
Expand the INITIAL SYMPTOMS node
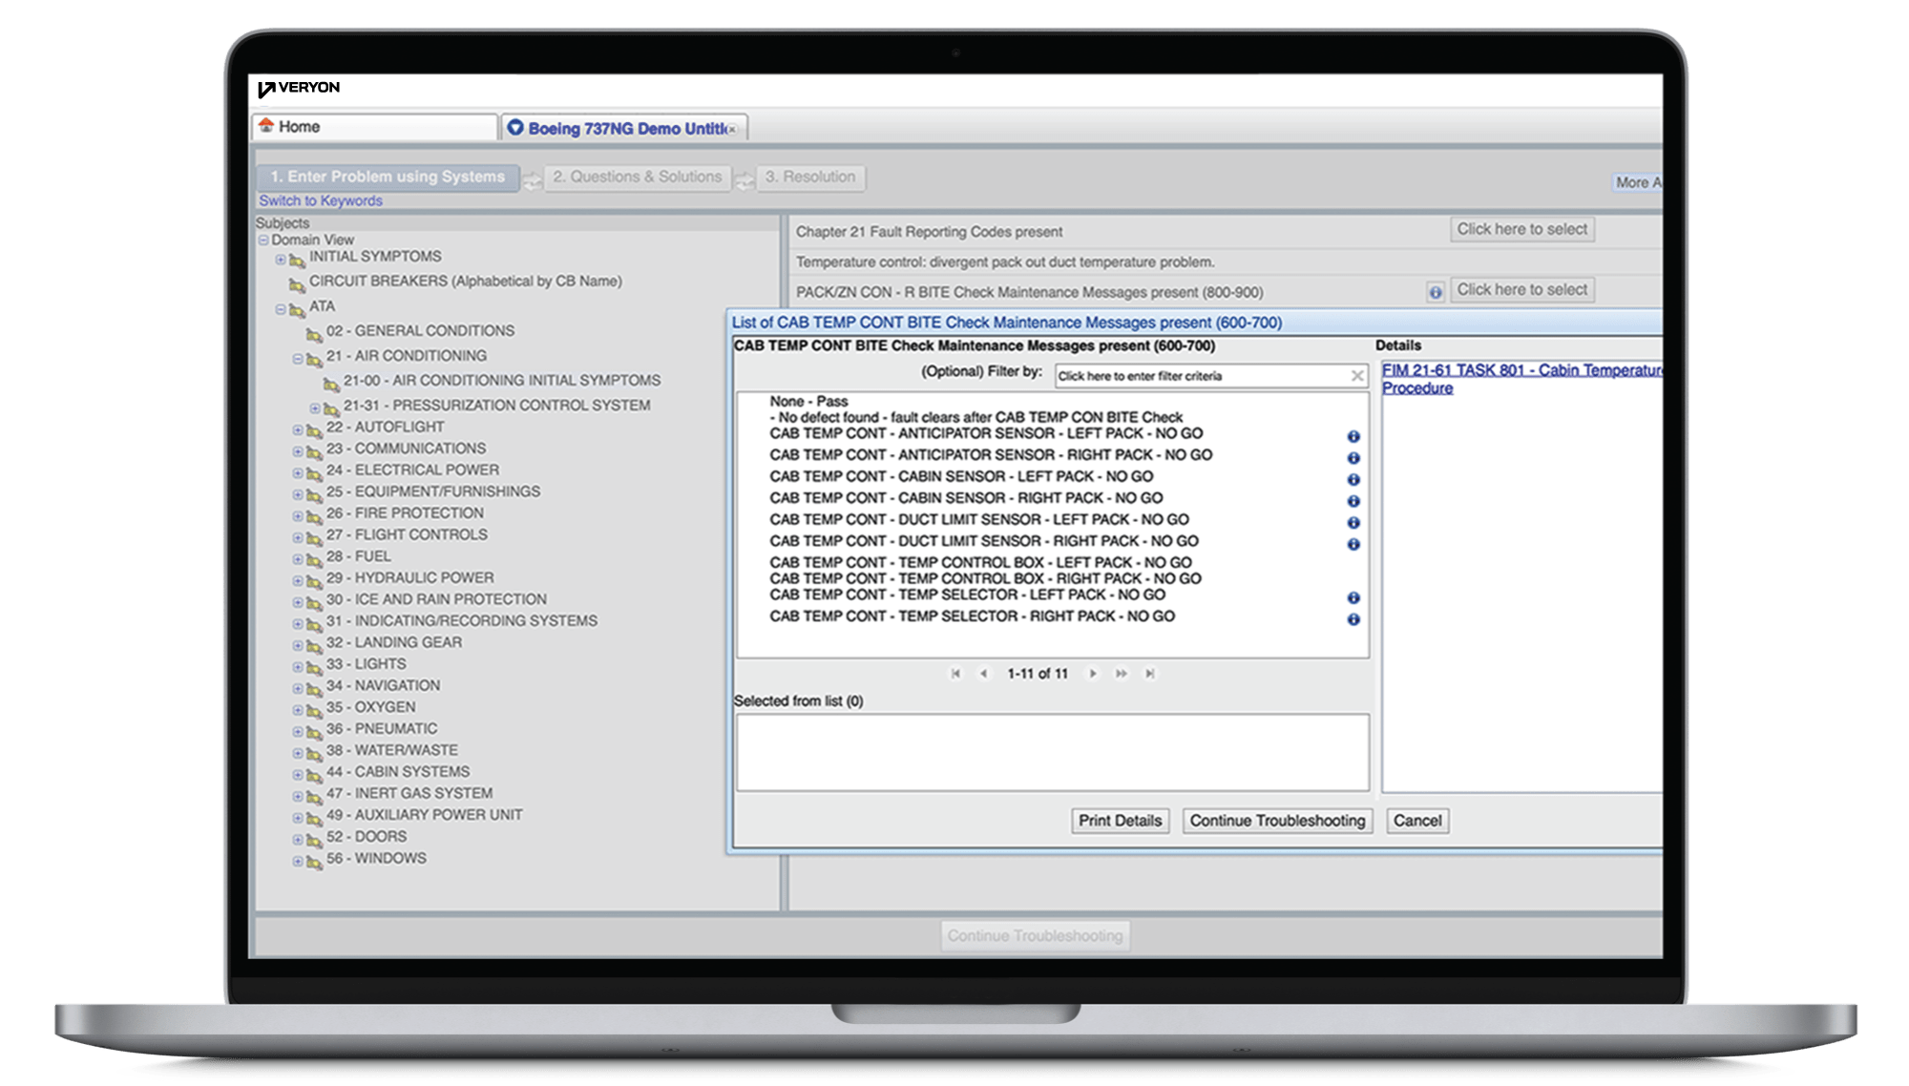click(x=281, y=259)
